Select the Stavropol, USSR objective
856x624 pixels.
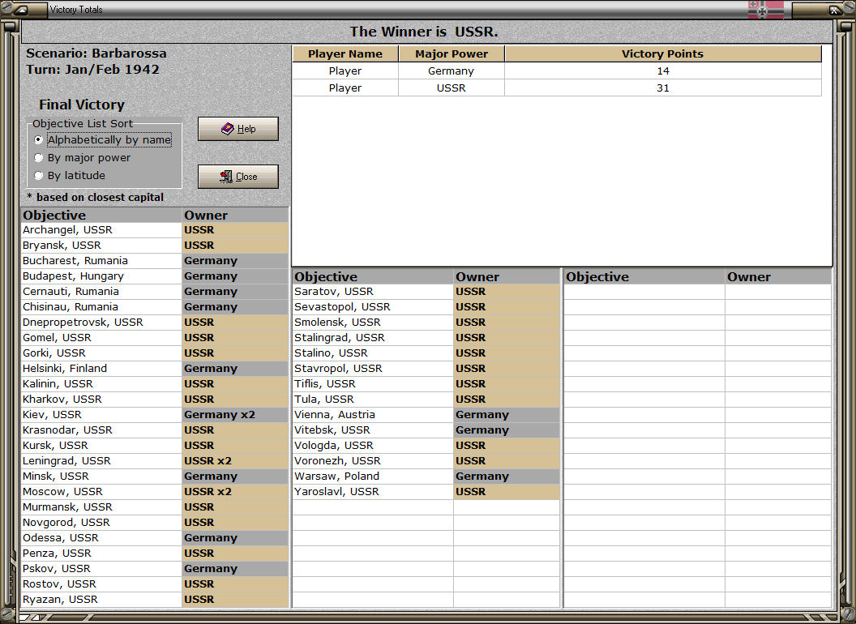pyautogui.click(x=373, y=369)
